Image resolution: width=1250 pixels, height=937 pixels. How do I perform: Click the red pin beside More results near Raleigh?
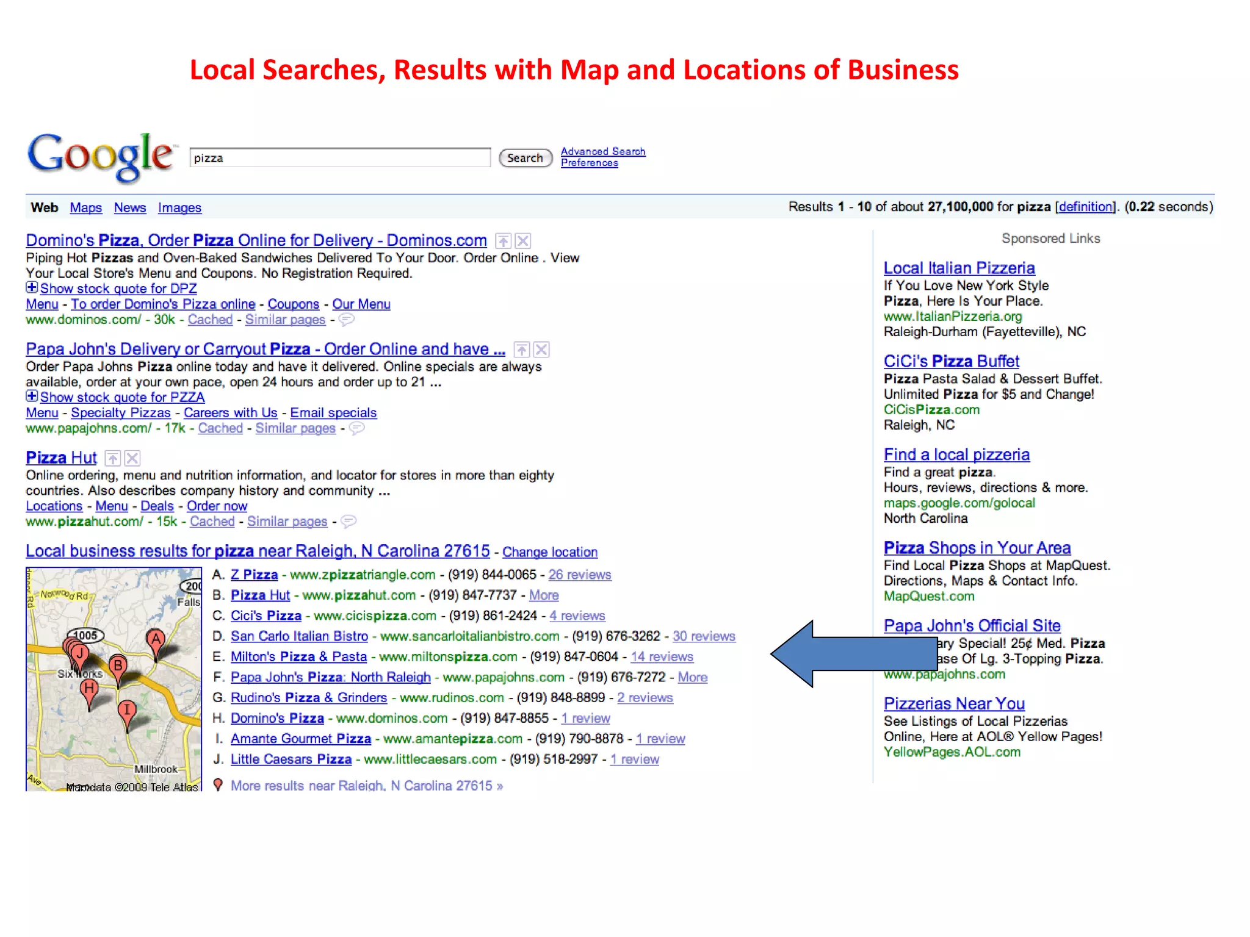(x=218, y=785)
